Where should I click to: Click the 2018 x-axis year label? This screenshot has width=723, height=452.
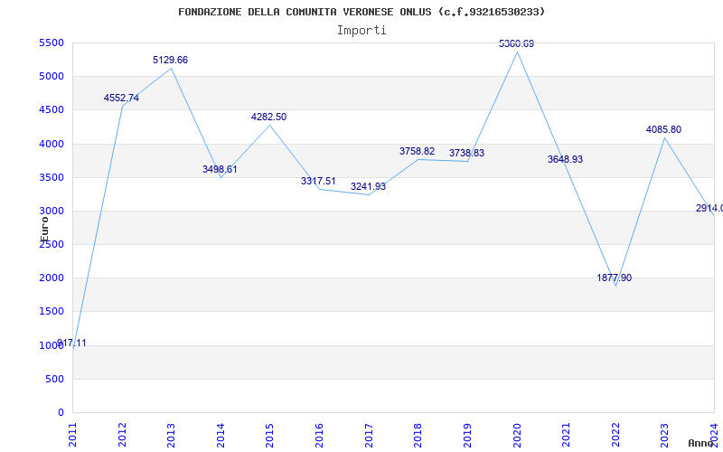pos(418,435)
